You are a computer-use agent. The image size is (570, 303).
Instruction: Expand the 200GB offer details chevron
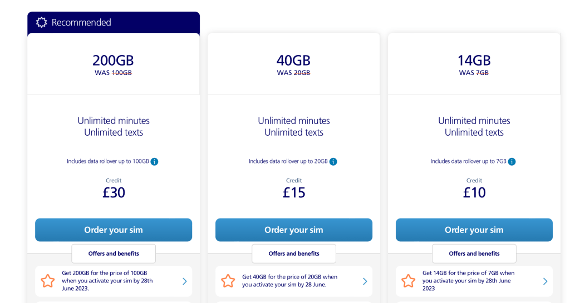pyautogui.click(x=185, y=281)
